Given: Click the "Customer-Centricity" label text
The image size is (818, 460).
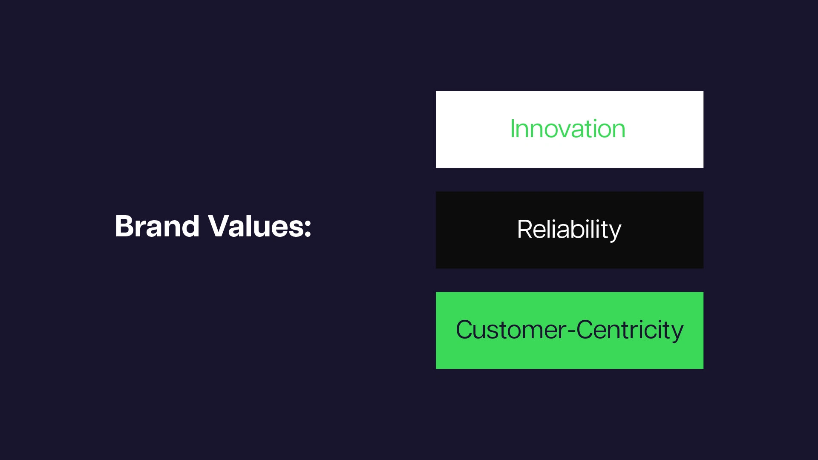Looking at the screenshot, I should click(x=569, y=330).
